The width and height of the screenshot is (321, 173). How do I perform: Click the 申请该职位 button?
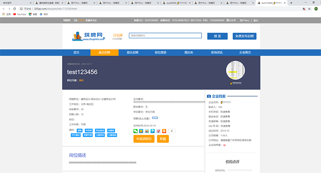click(144, 139)
